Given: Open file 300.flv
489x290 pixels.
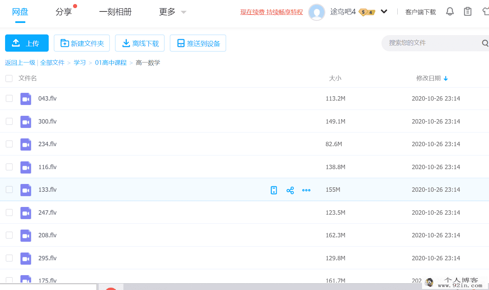Looking at the screenshot, I should point(47,121).
